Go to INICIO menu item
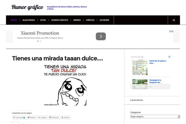Image resolution: width=186 pixels, height=124 pixels. pyautogui.click(x=14, y=20)
